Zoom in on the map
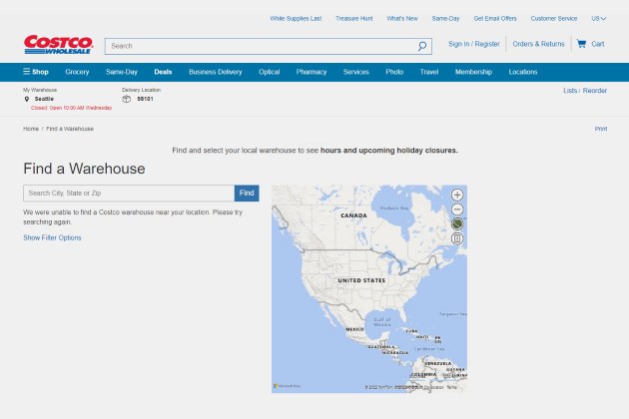This screenshot has height=419, width=629. [x=457, y=195]
